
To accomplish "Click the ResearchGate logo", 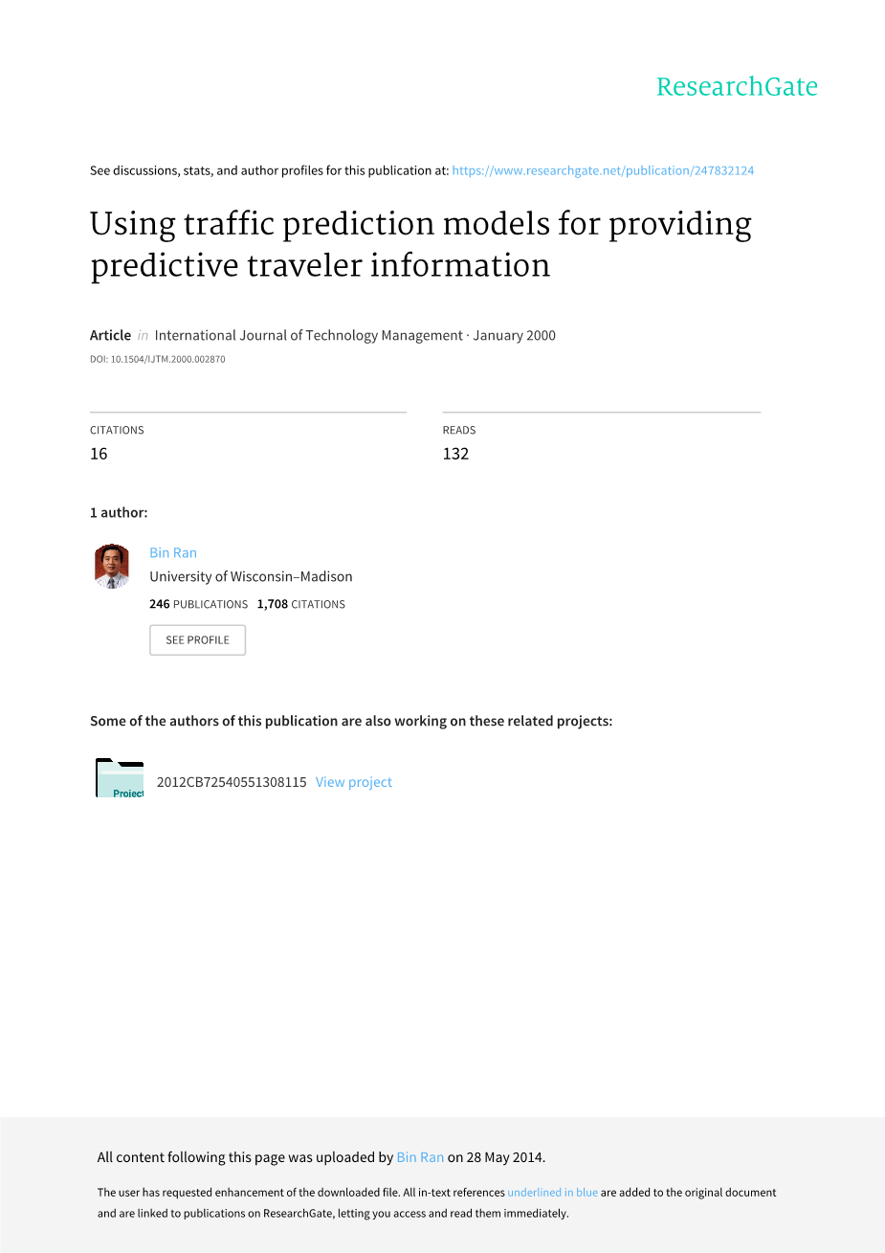I will [x=737, y=87].
